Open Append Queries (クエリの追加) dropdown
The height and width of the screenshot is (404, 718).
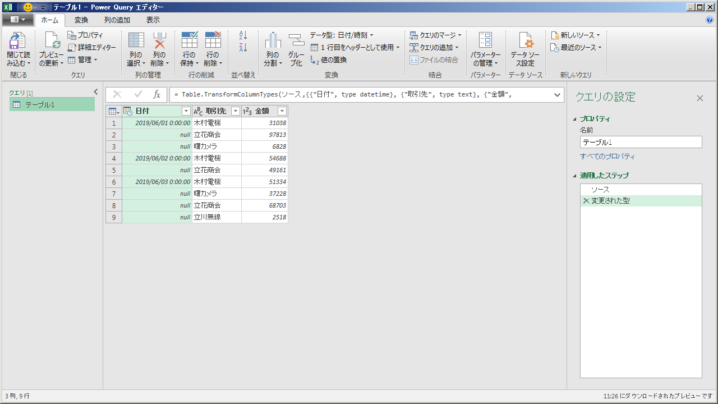(434, 48)
